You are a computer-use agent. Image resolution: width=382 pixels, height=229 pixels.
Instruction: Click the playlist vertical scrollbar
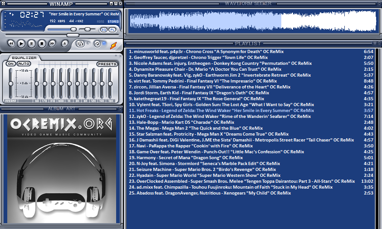tap(377, 138)
